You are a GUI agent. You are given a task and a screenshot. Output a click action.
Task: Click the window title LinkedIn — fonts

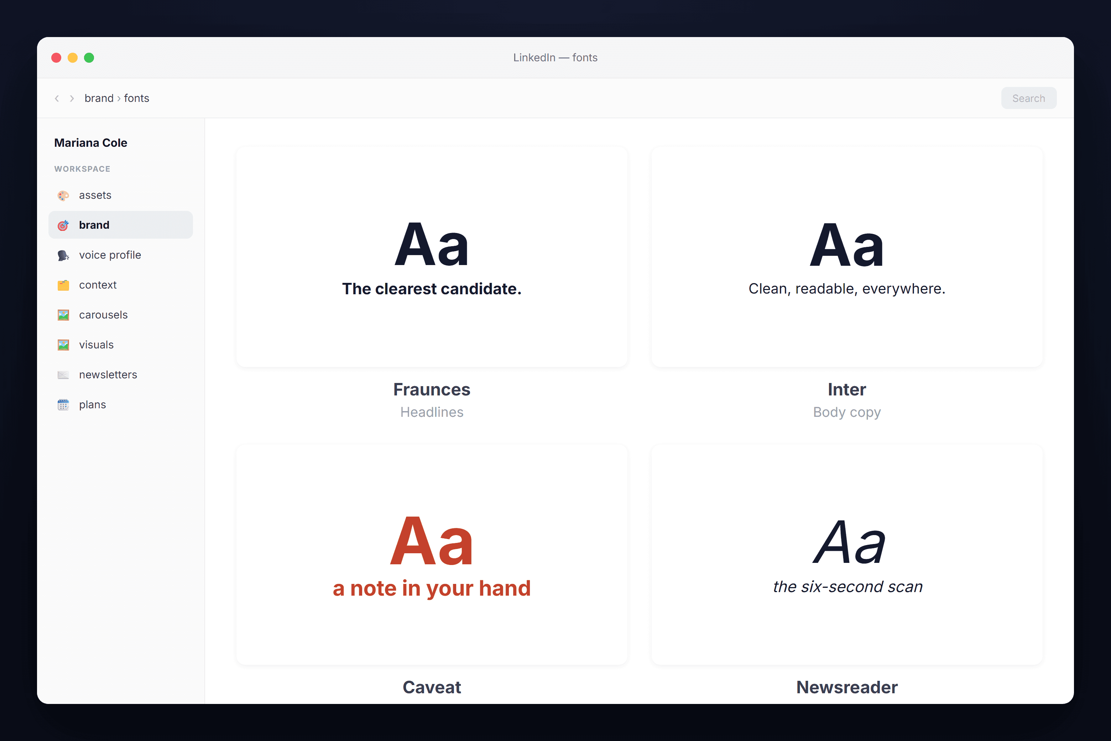click(x=555, y=58)
